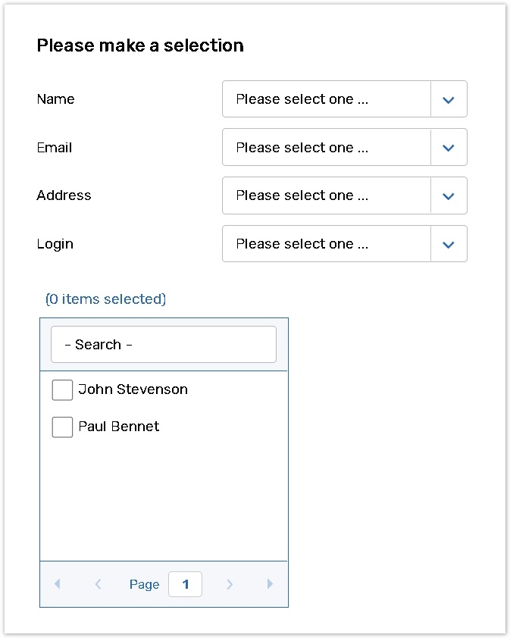The width and height of the screenshot is (510, 638).
Task: Tick the Paul Bennet checkbox
Action: [62, 427]
